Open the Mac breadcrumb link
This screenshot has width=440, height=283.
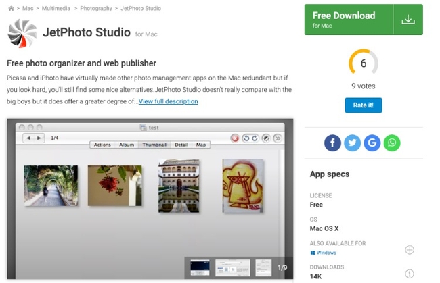(28, 8)
